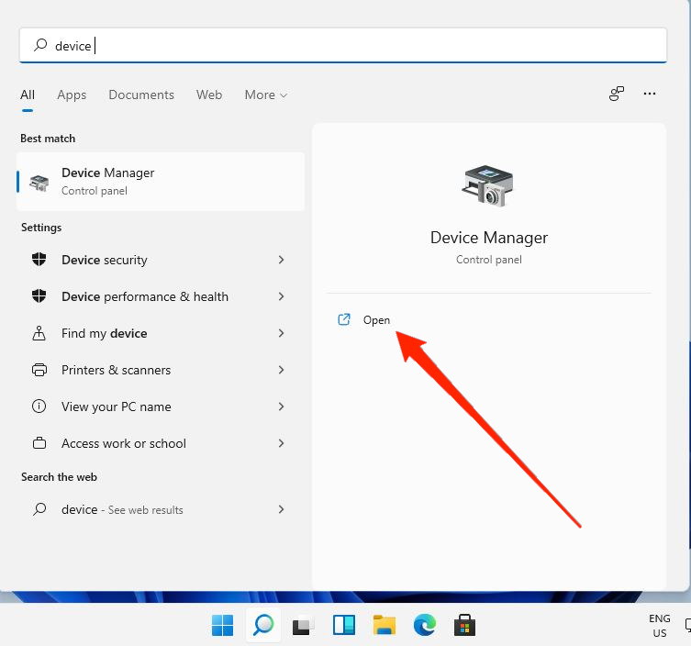The height and width of the screenshot is (646, 691).
Task: Open Microsoft Store from the taskbar
Action: pos(464,626)
